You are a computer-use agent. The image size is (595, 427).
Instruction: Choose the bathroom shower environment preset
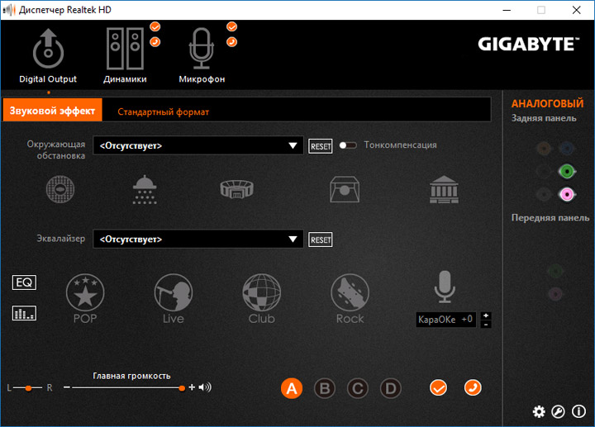(145, 190)
